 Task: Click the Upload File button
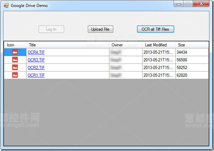coord(100,29)
